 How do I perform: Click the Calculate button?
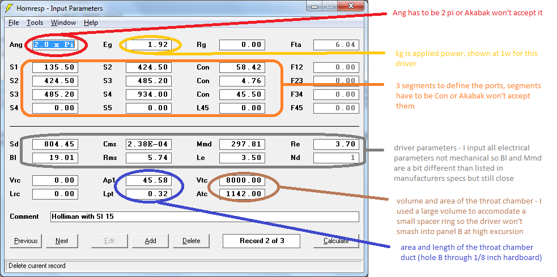coord(336,241)
